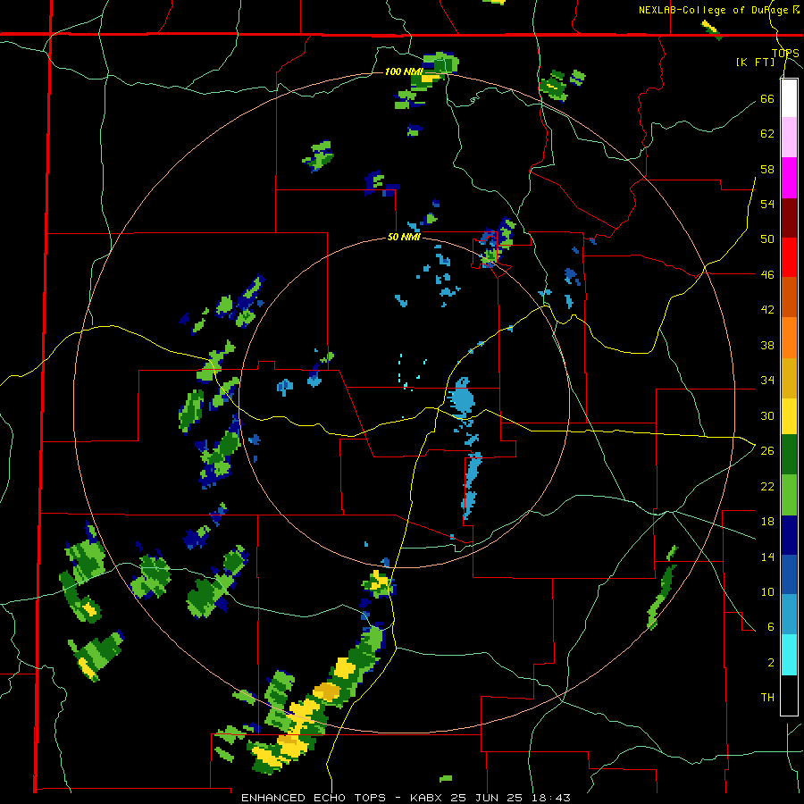Click the light pink legend swatch
Viewport: 804px width, 804px height.
click(789, 138)
